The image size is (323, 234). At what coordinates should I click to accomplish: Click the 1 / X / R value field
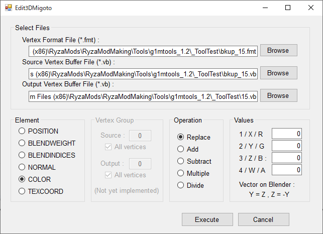tap(287, 134)
